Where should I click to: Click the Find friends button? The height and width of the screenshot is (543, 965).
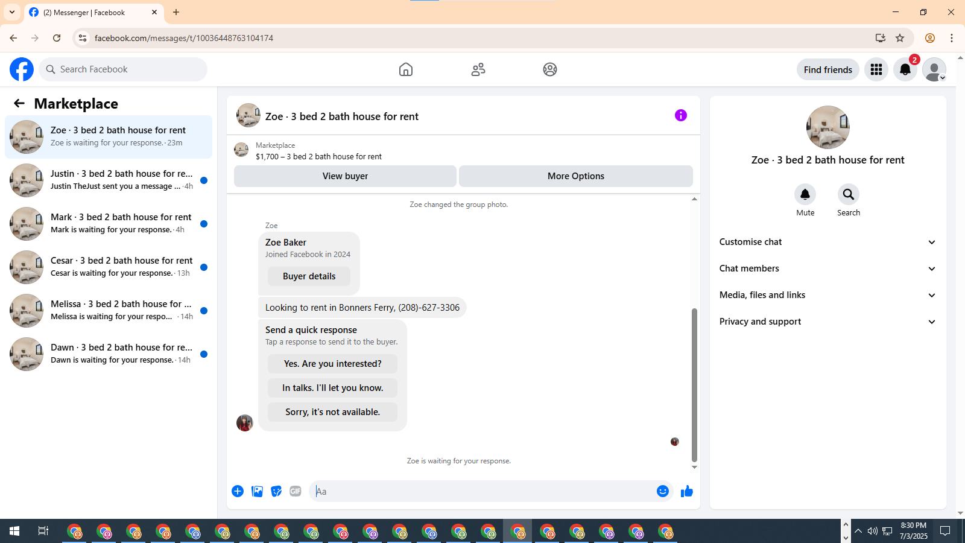(x=828, y=69)
